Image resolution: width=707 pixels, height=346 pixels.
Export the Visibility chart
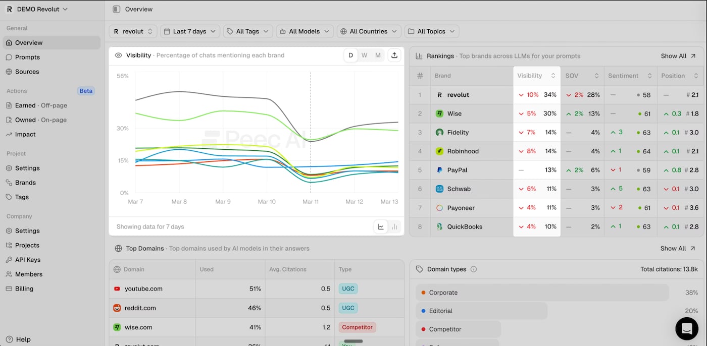tap(394, 55)
